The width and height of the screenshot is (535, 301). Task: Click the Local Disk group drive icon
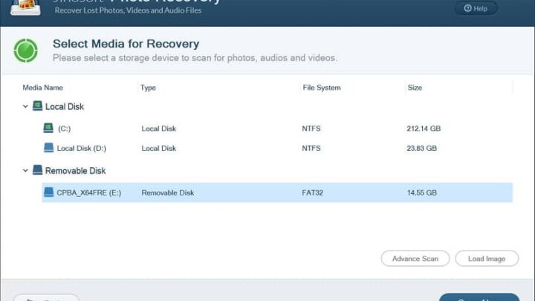point(38,106)
